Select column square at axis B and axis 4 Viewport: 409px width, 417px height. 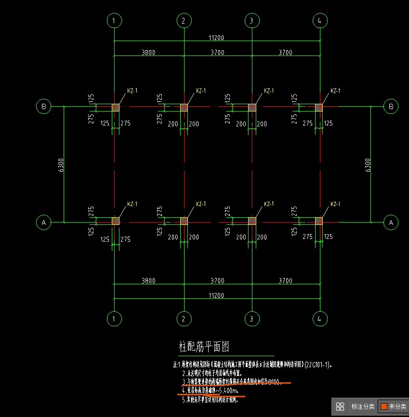319,108
